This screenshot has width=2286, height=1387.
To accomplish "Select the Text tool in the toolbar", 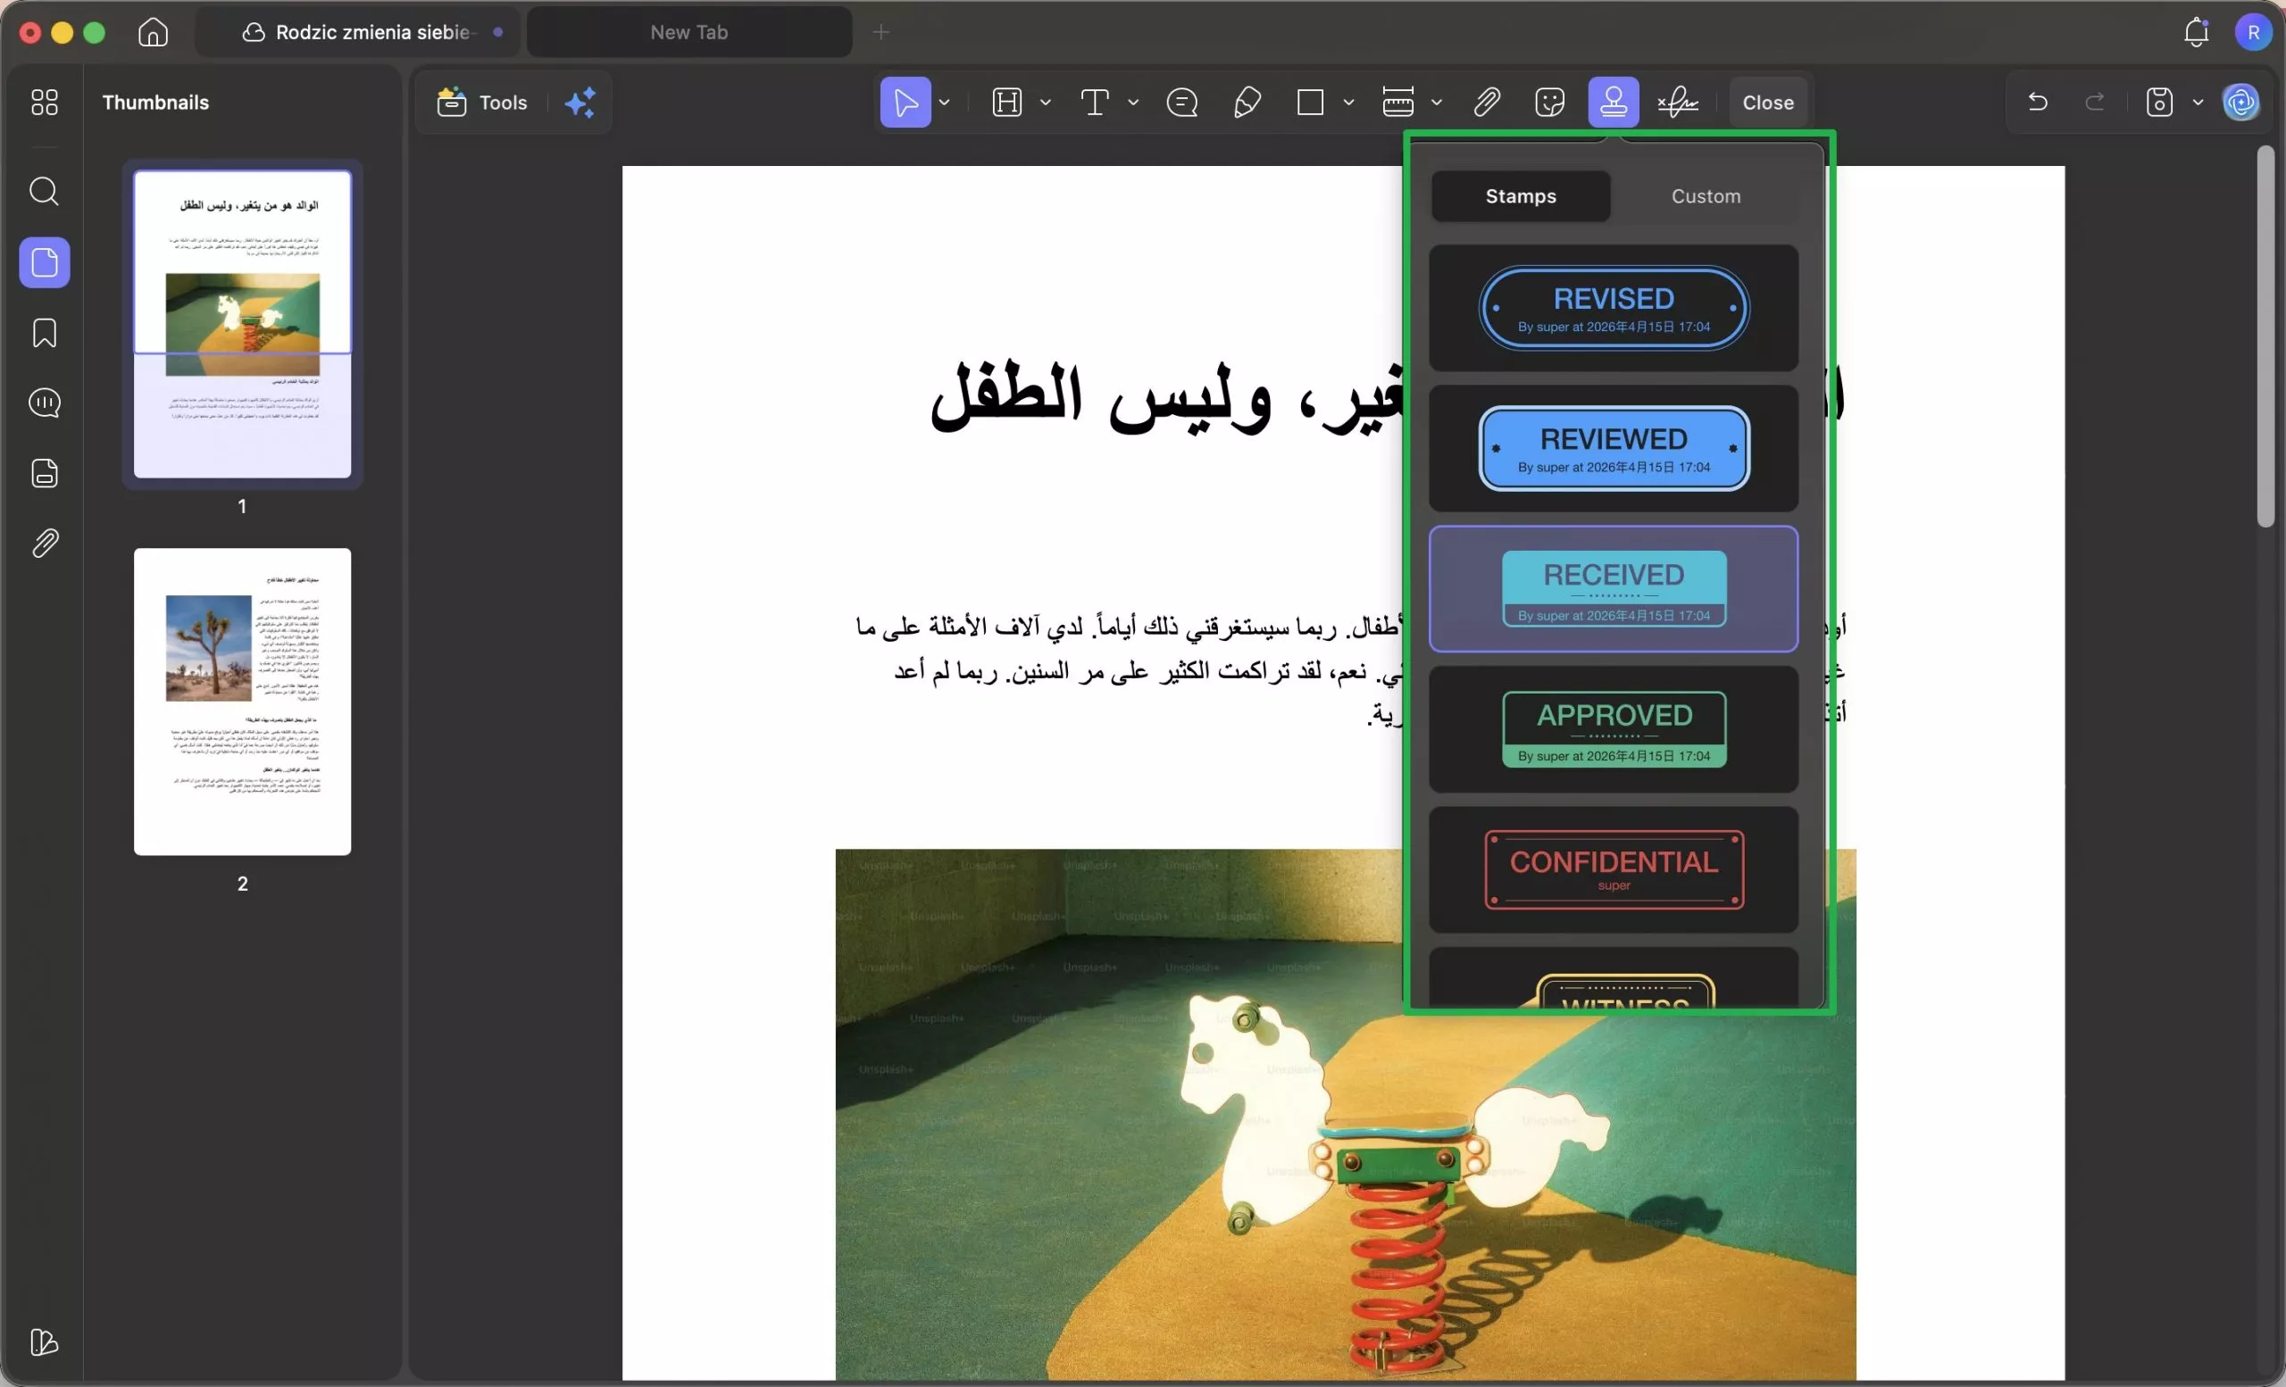I will 1097,102.
